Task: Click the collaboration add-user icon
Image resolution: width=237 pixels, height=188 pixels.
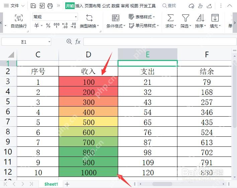Action: (200, 6)
